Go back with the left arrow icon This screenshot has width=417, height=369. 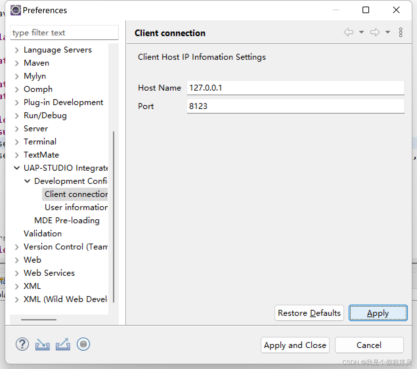pos(349,32)
